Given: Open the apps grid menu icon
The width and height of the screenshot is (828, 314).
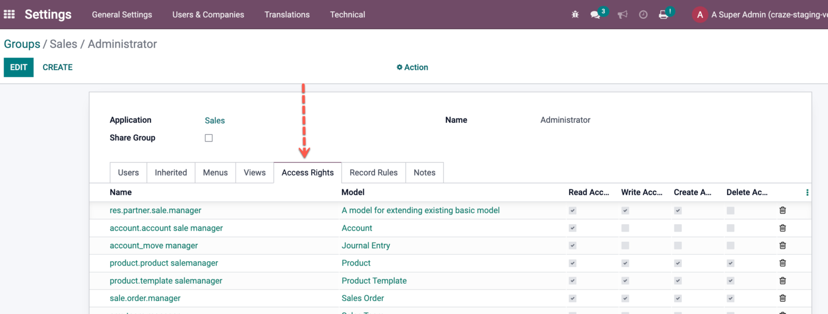Looking at the screenshot, I should (x=9, y=14).
